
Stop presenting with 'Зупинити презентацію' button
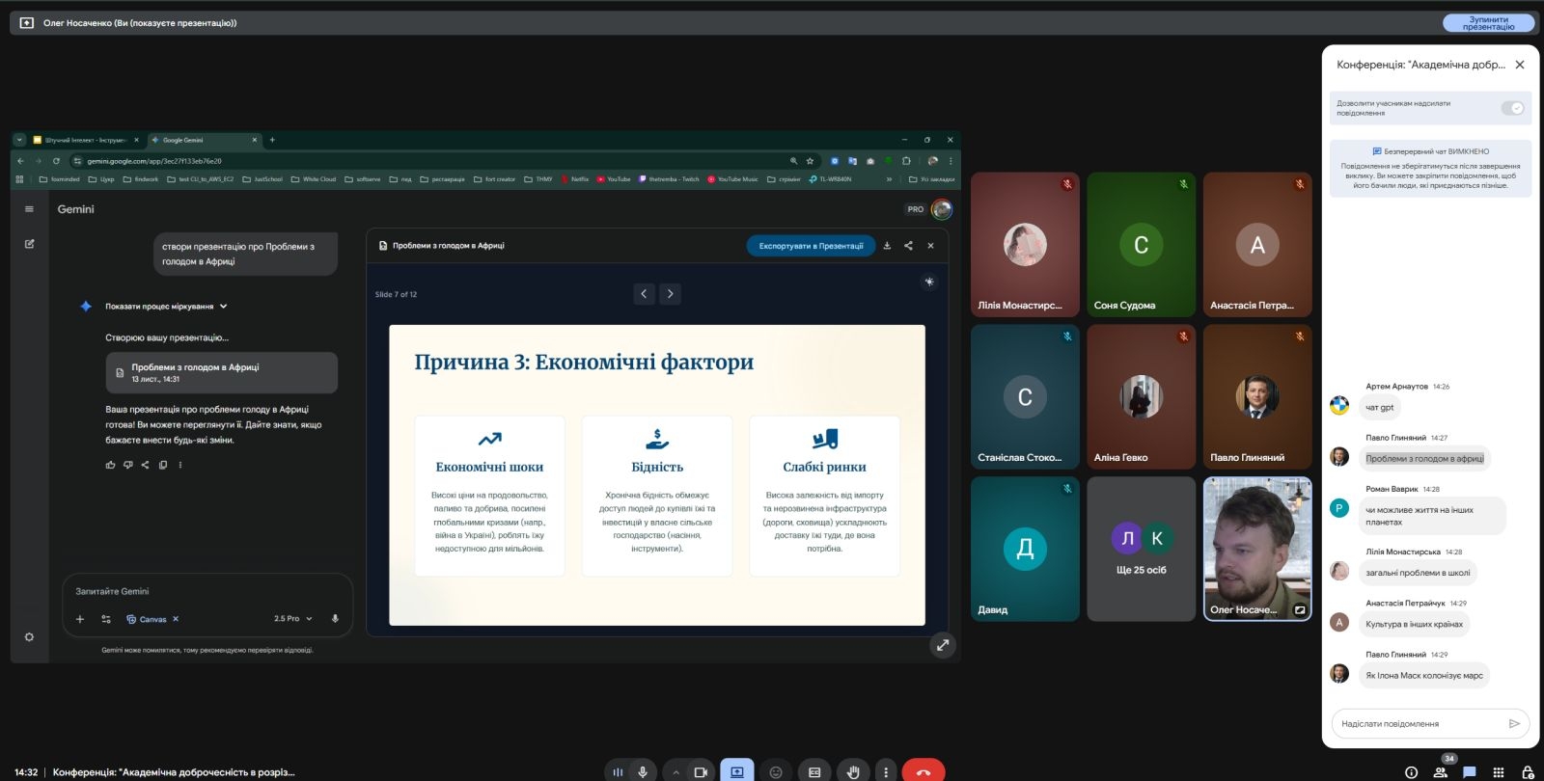[x=1488, y=23]
